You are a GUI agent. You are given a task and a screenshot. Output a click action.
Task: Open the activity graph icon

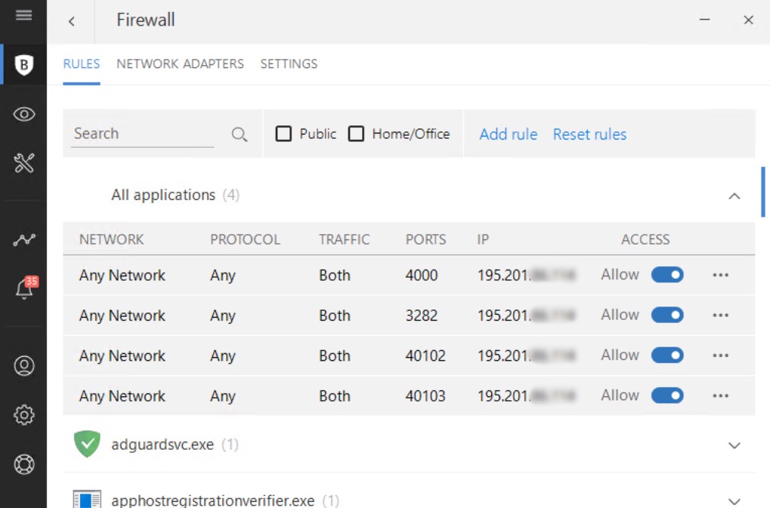tap(24, 240)
